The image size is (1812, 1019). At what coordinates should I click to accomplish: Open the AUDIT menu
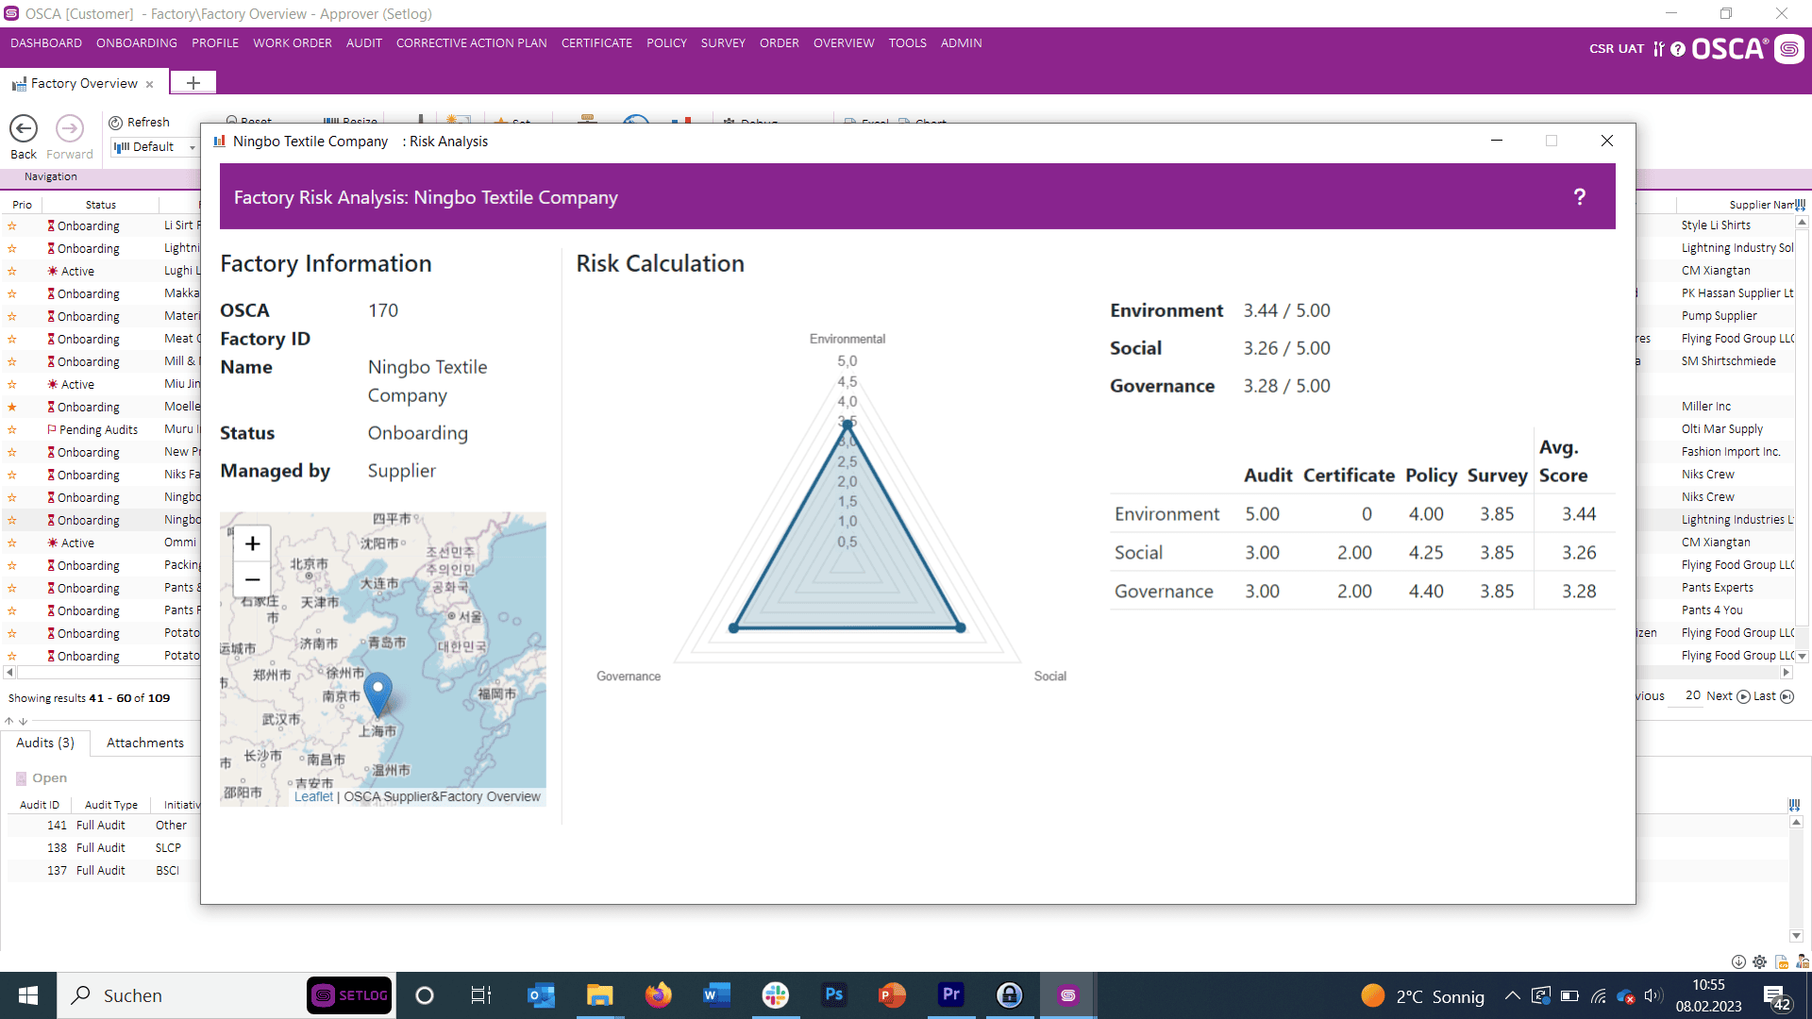[364, 43]
